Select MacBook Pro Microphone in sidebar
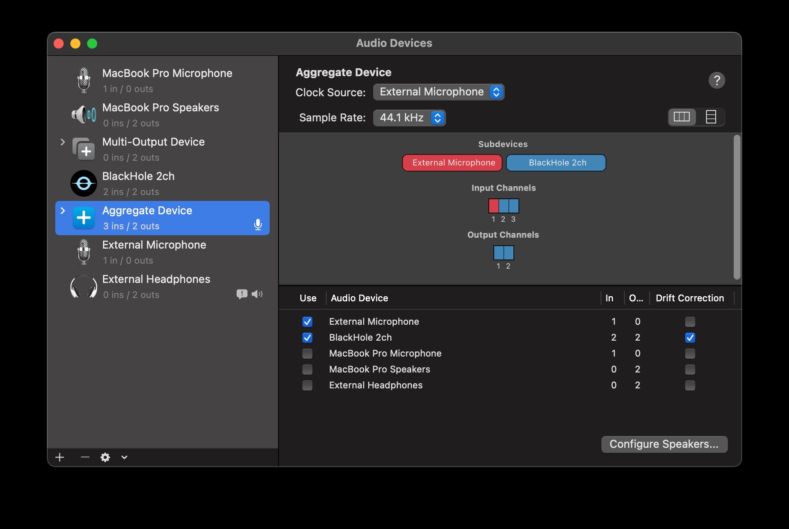Viewport: 789px width, 529px height. tap(167, 80)
